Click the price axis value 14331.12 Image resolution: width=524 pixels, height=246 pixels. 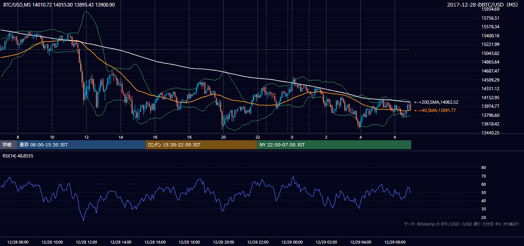(x=490, y=89)
